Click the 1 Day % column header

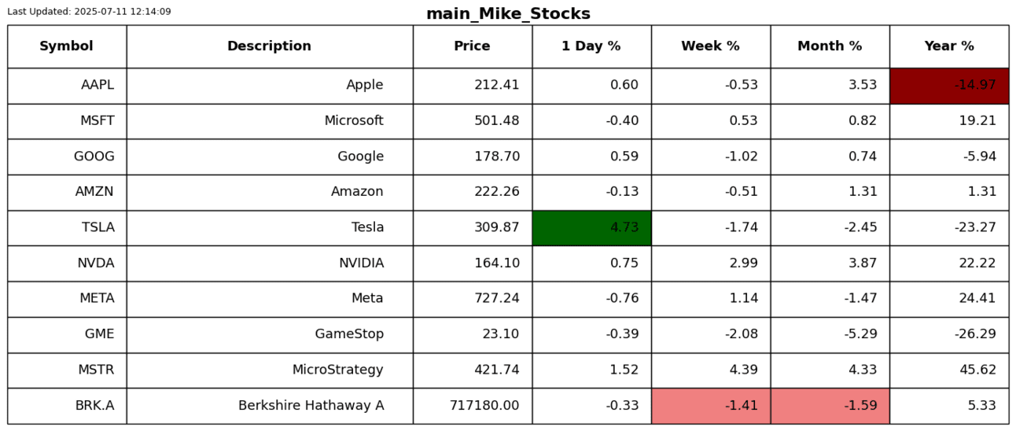click(x=591, y=46)
